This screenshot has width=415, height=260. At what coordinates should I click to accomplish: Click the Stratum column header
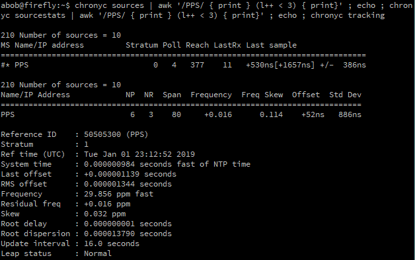coord(142,45)
